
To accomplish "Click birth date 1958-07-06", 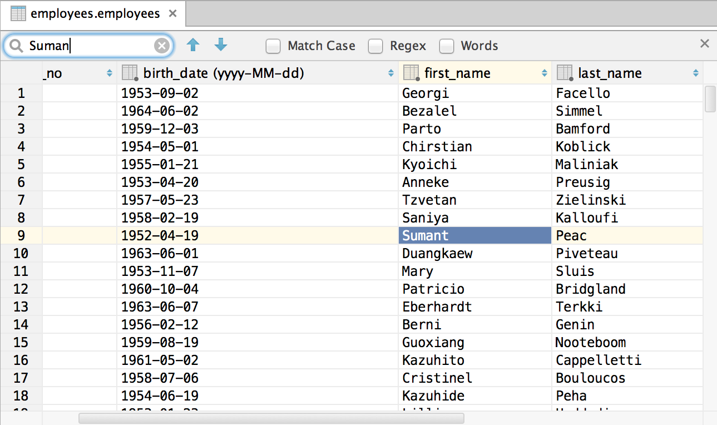I will click(x=160, y=378).
